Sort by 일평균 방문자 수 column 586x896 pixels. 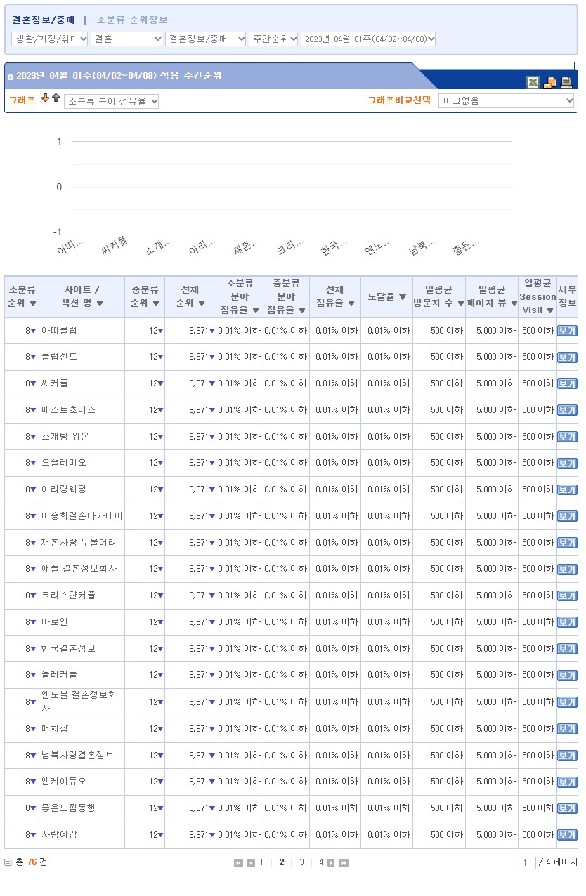pyautogui.click(x=438, y=297)
